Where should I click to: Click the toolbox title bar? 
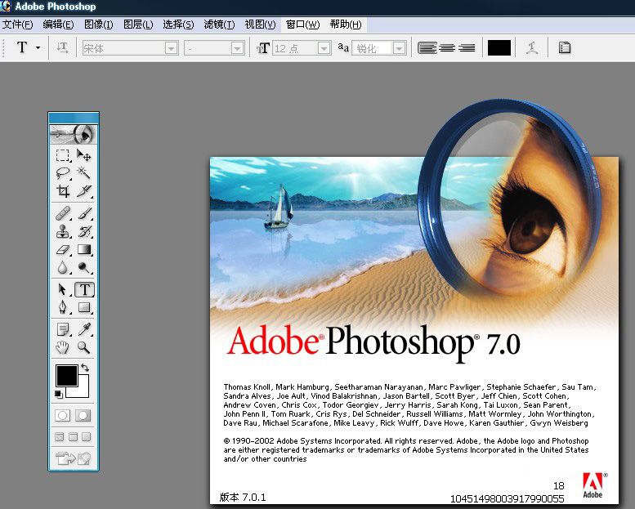[x=74, y=118]
